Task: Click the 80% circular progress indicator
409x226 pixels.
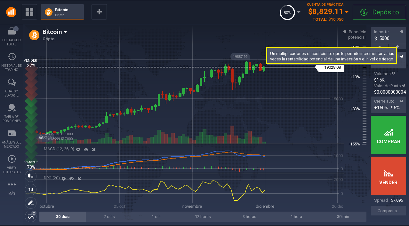Action: coord(287,12)
